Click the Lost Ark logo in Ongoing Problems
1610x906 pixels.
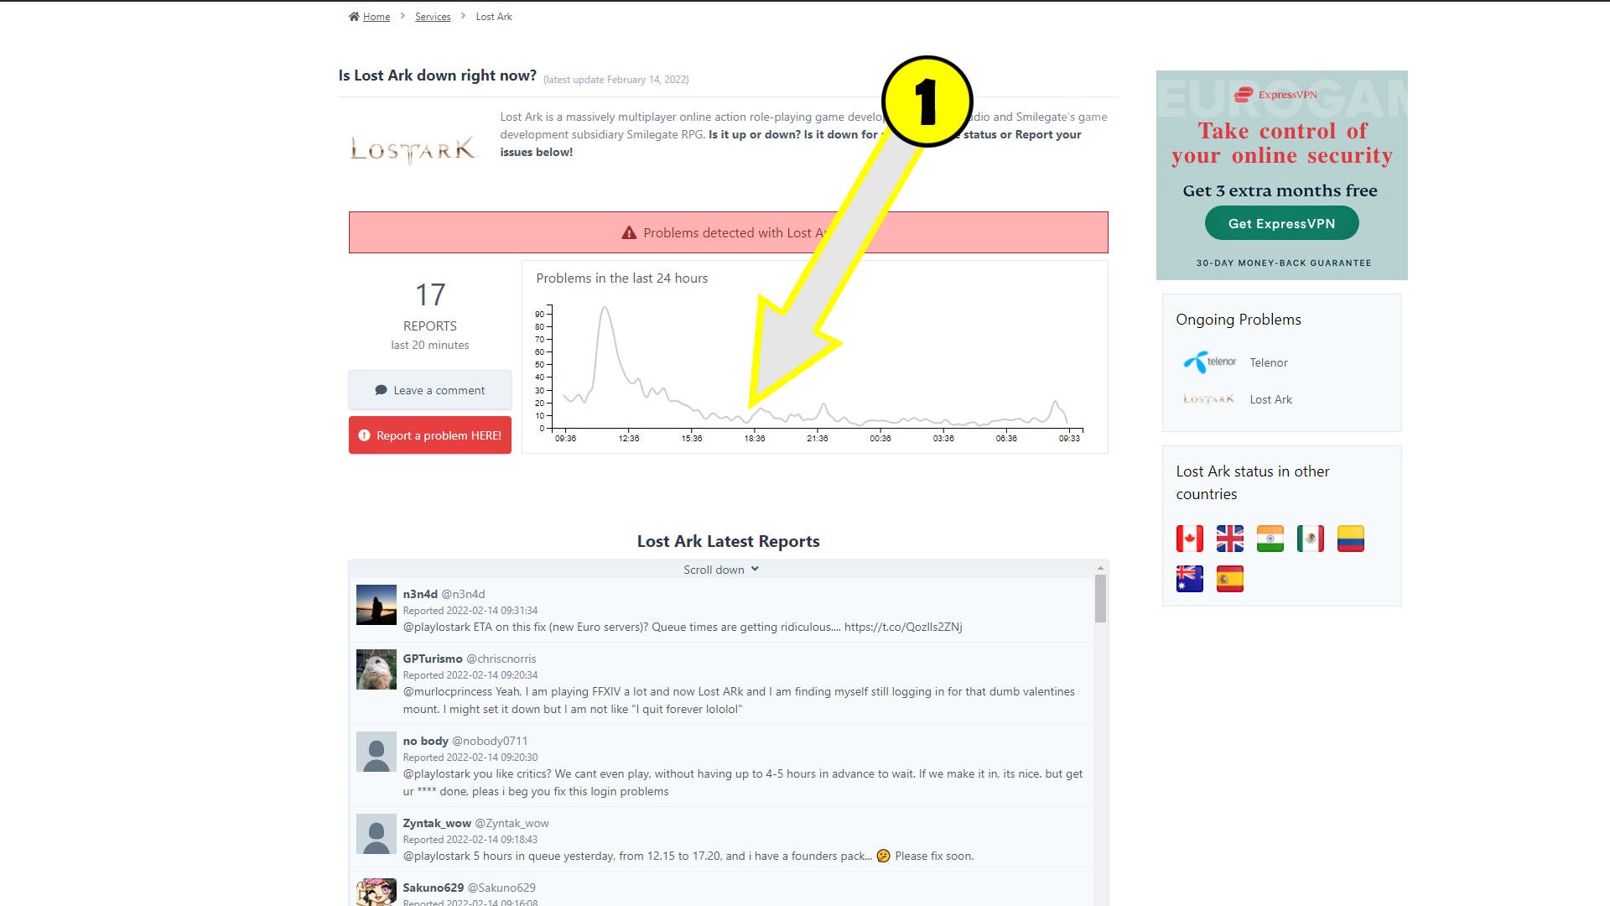click(1208, 399)
